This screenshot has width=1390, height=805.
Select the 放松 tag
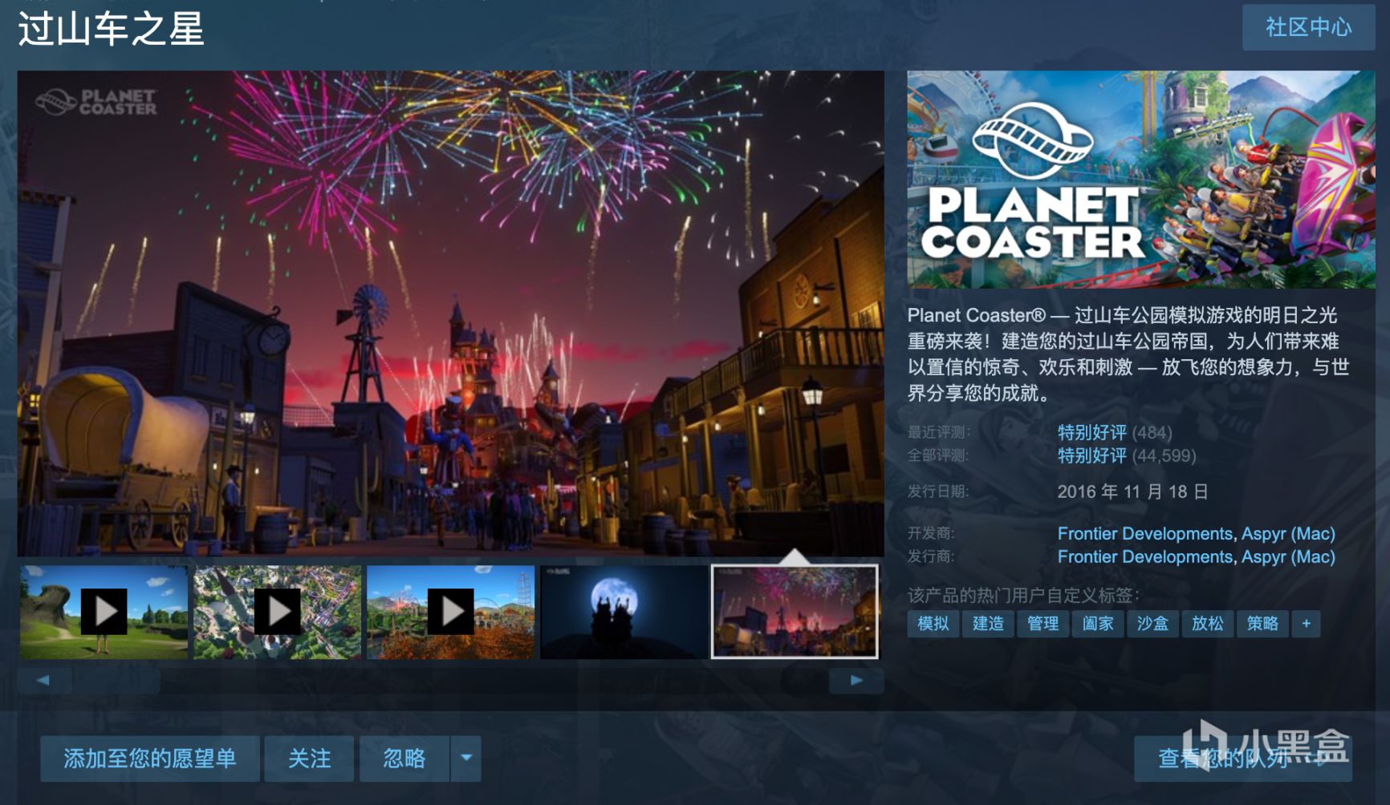pyautogui.click(x=1208, y=623)
